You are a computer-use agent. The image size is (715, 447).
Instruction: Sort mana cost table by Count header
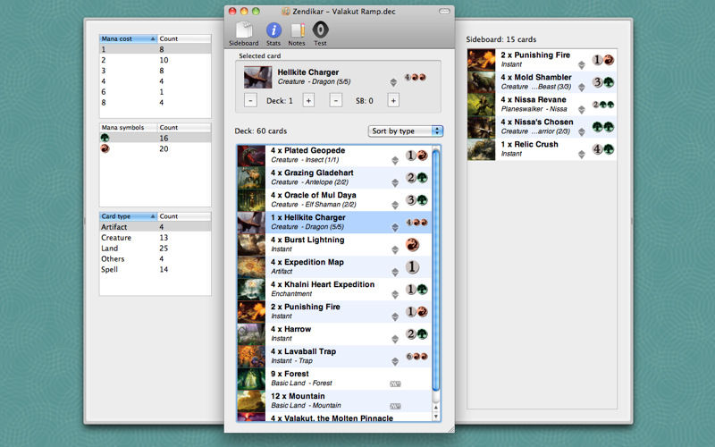click(184, 38)
